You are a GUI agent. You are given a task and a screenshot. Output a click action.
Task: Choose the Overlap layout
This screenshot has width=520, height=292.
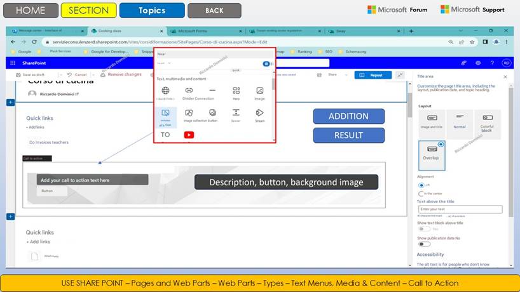(x=432, y=156)
